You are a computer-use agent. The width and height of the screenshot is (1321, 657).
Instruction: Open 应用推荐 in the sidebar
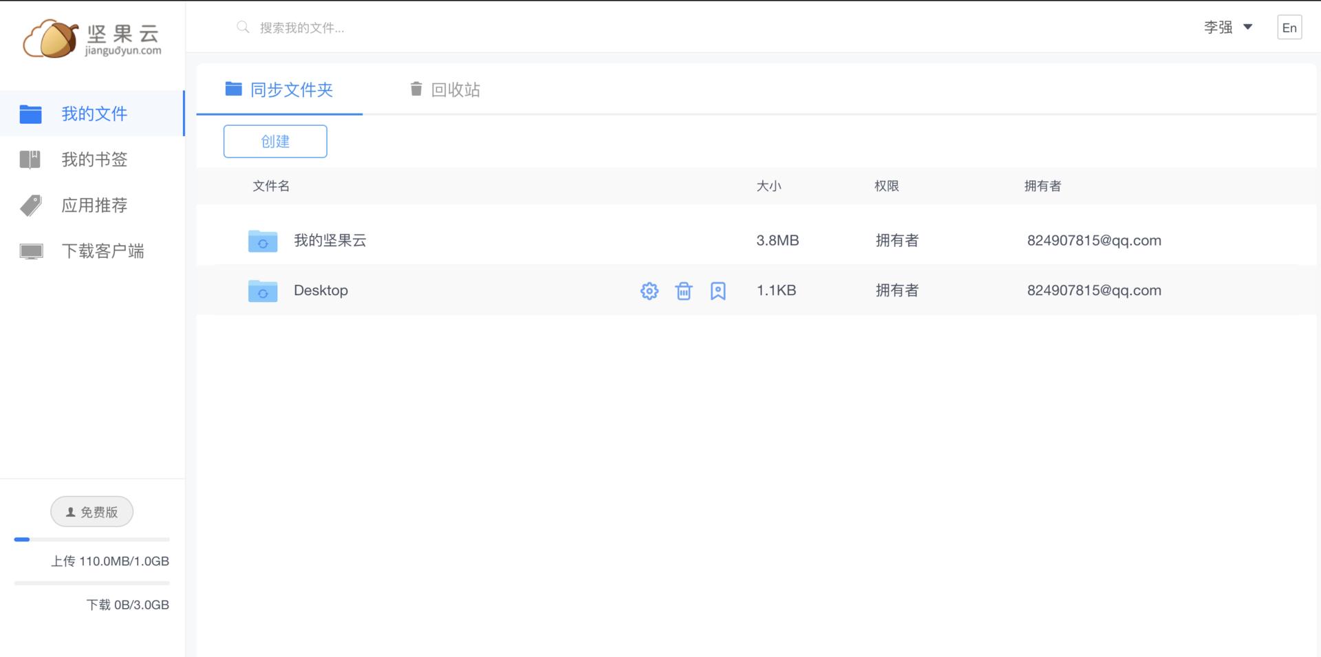(94, 205)
